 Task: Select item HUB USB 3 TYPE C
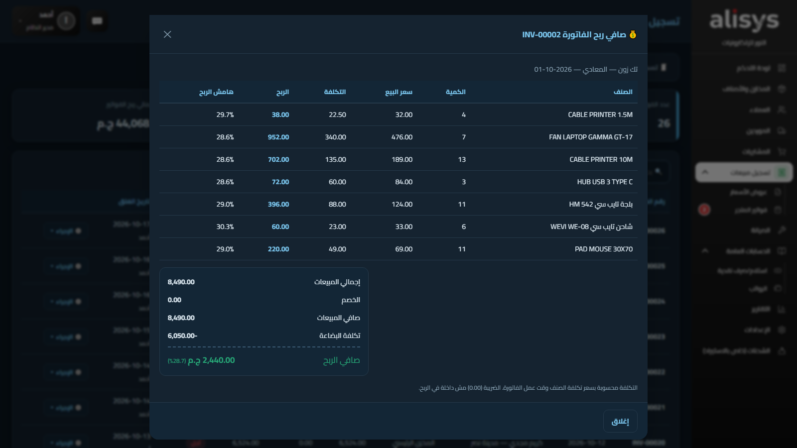(605, 182)
